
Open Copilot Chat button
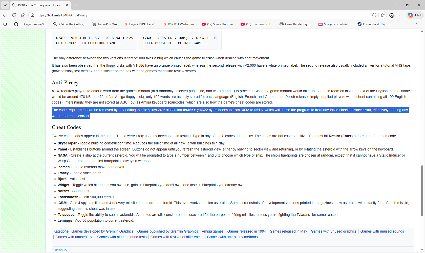coord(414,15)
